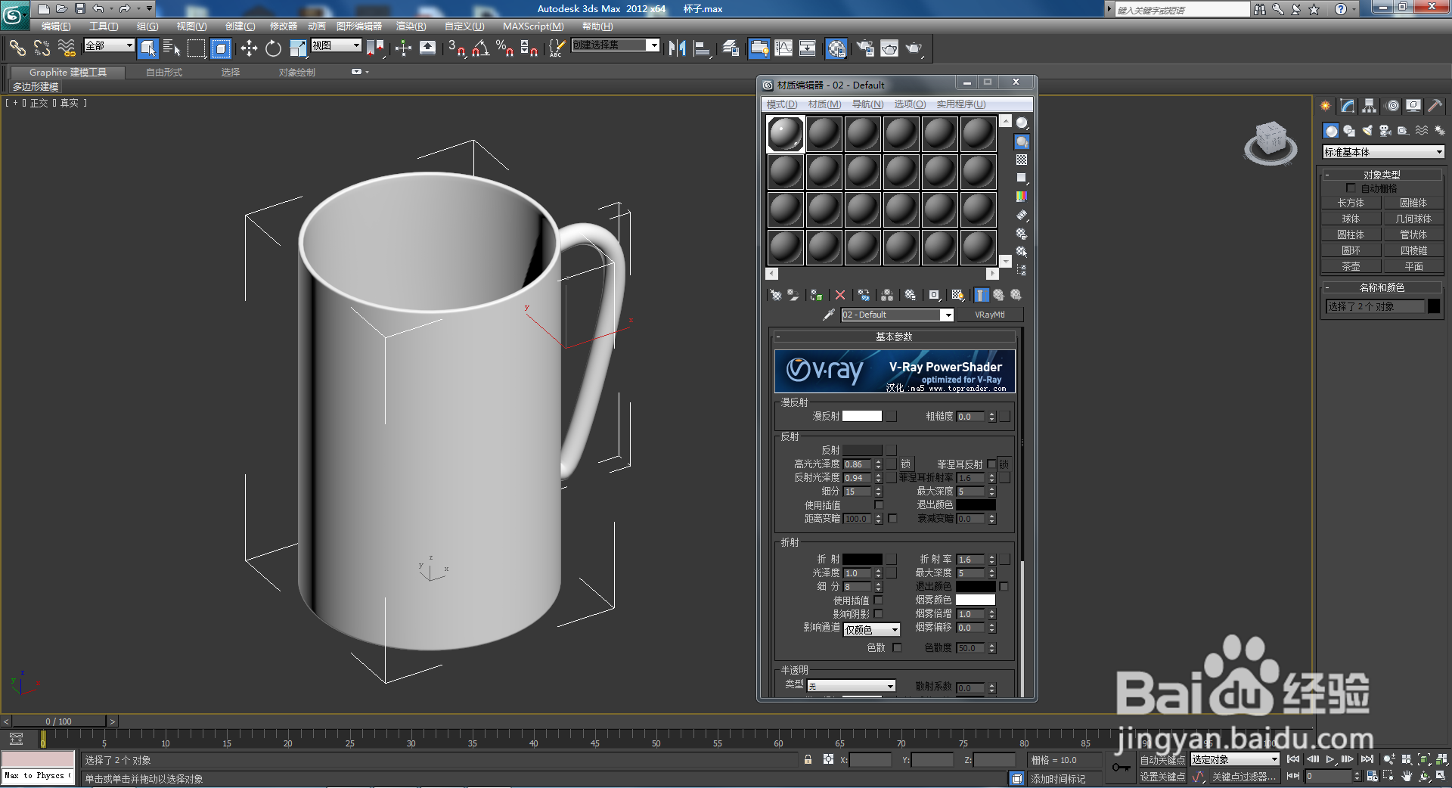
Task: Click the VRayMtl type button
Action: click(x=990, y=315)
